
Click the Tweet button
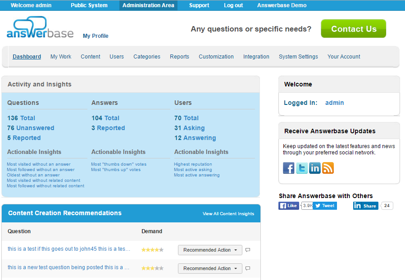pyautogui.click(x=325, y=206)
